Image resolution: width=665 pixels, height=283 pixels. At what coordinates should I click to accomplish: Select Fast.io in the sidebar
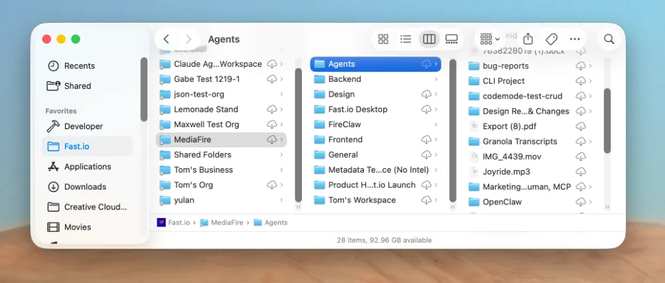tap(87, 147)
